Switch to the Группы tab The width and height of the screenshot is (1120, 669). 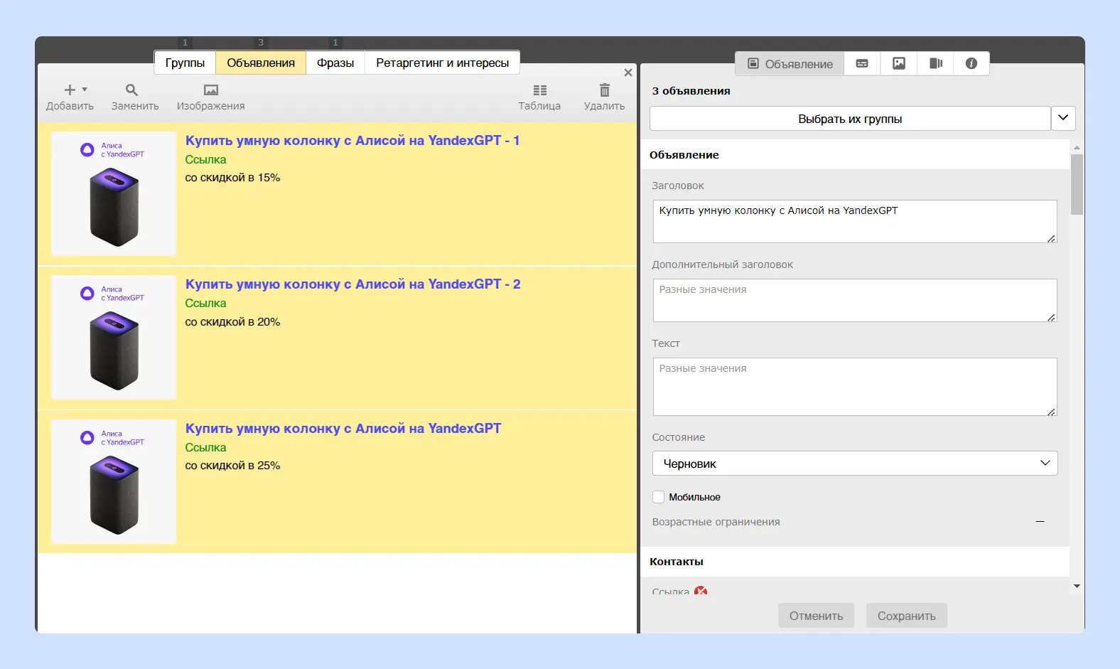(185, 63)
